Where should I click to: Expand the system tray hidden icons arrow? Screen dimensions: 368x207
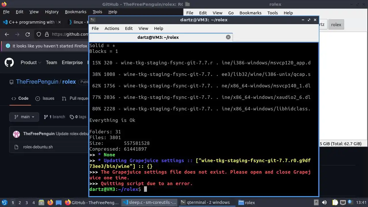click(x=316, y=202)
